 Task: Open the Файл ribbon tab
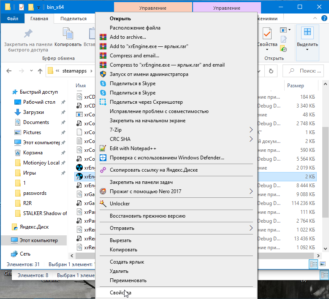13,19
